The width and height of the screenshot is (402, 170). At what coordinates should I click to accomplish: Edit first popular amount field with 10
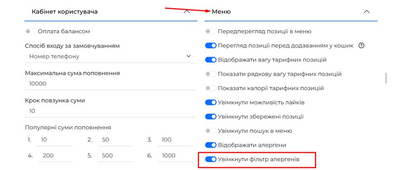[54, 140]
